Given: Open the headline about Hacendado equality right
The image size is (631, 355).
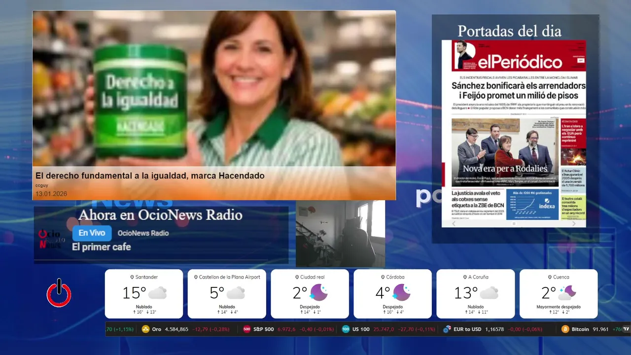Looking at the screenshot, I should (x=150, y=176).
